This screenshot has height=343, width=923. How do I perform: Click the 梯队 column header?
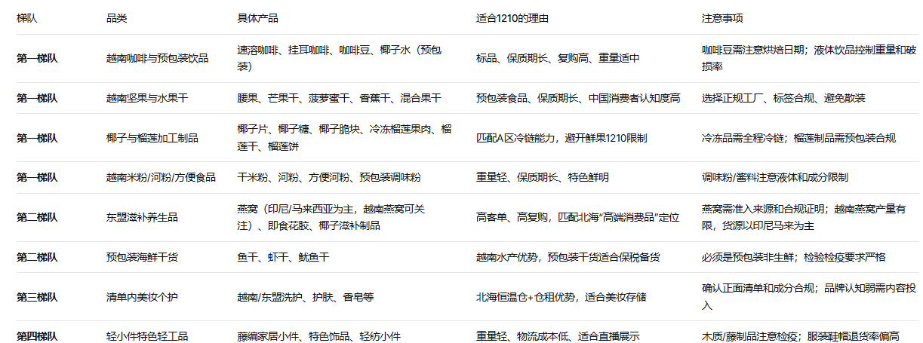click(27, 18)
